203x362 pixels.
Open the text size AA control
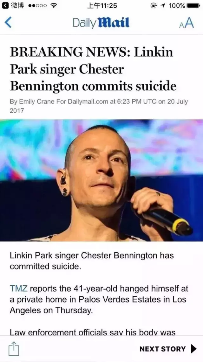click(187, 23)
